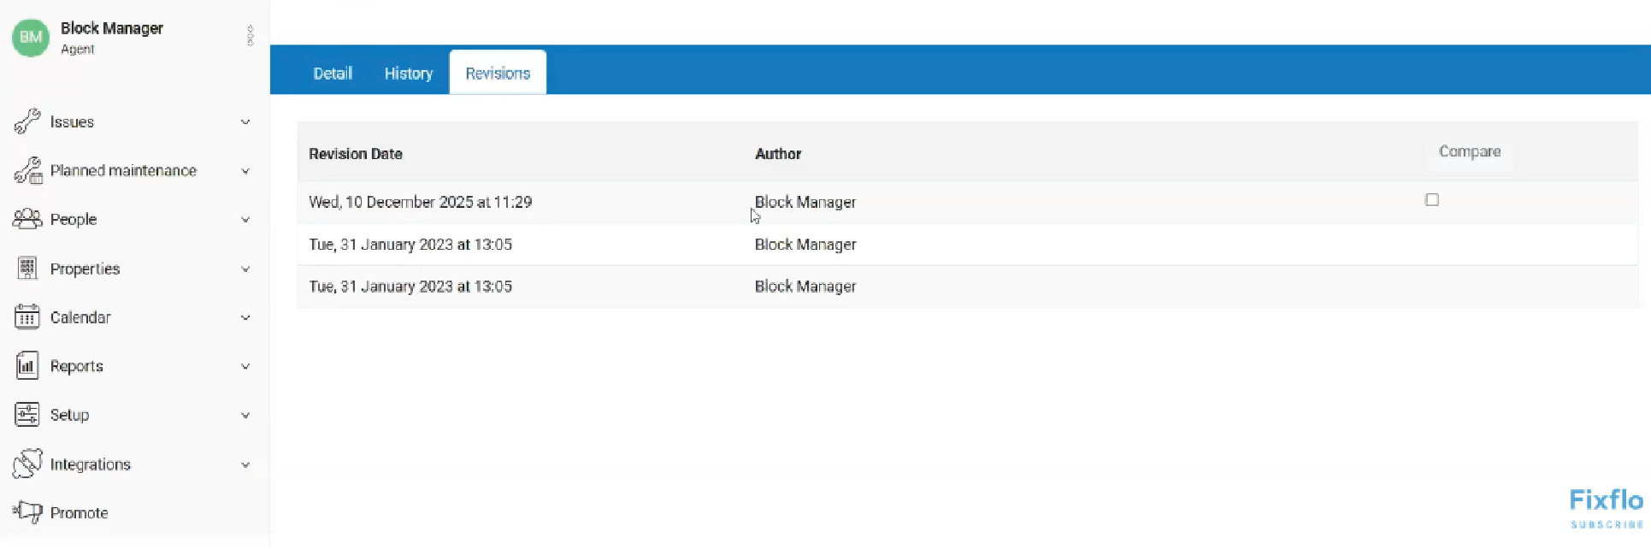Click the Calendar icon in sidebar
Image resolution: width=1651 pixels, height=550 pixels.
pos(27,317)
